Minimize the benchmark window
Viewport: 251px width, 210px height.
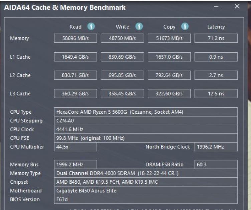point(216,7)
